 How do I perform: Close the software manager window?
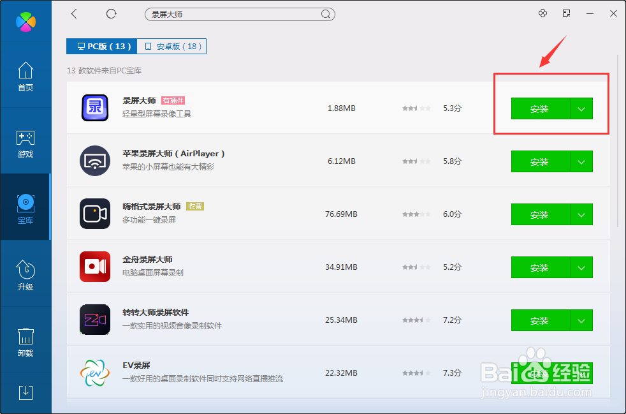pos(614,13)
